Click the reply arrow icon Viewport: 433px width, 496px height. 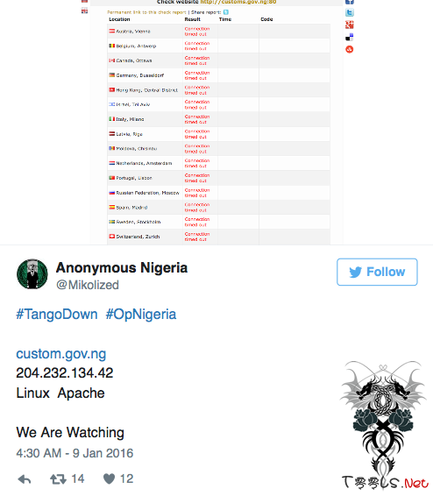[25, 479]
